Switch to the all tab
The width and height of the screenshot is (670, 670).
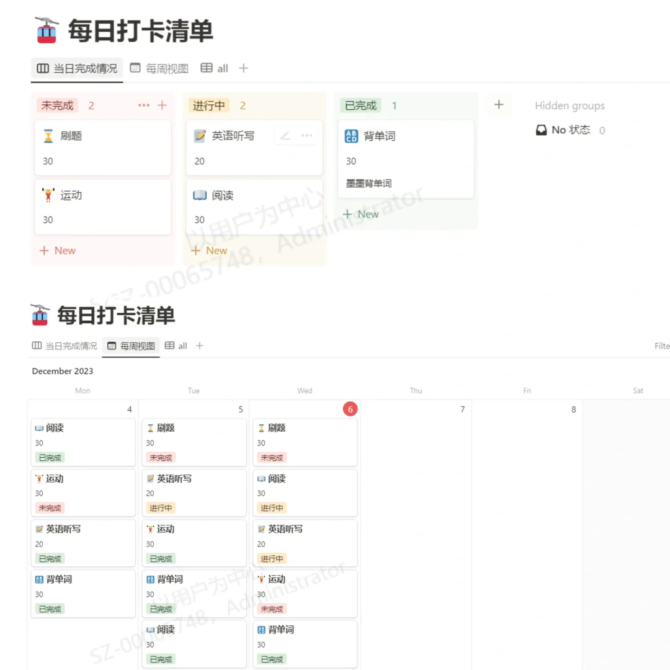(x=221, y=68)
